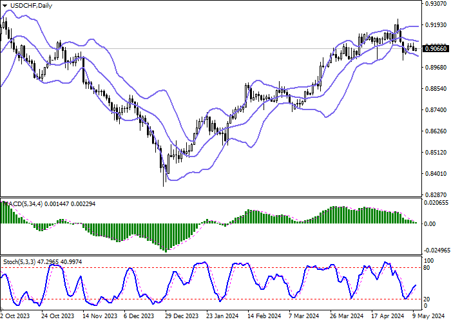
Task: Select the 0.88540 price scale value
Action: tap(436, 89)
